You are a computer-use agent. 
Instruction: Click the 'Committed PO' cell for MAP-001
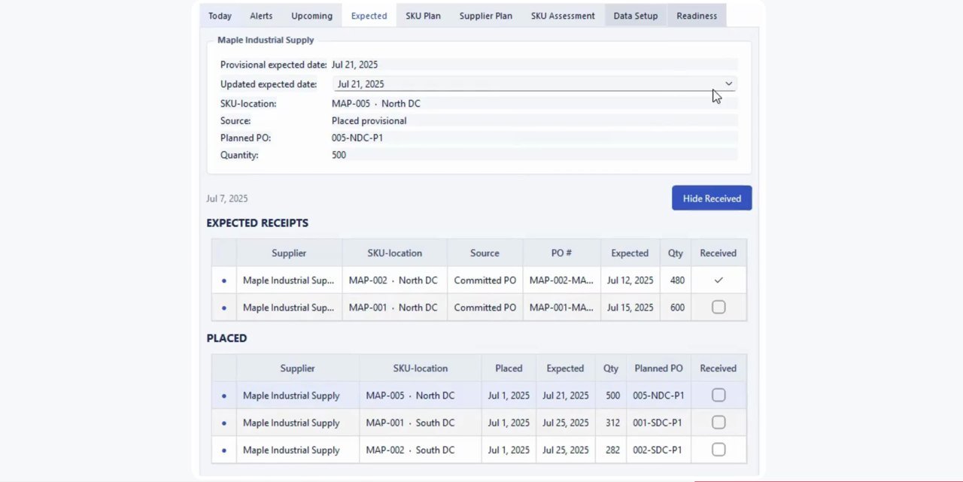tap(485, 308)
